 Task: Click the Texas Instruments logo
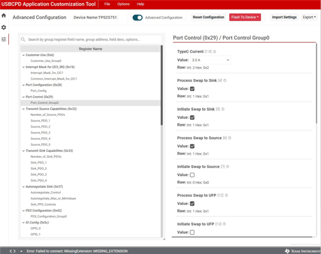click(x=302, y=251)
